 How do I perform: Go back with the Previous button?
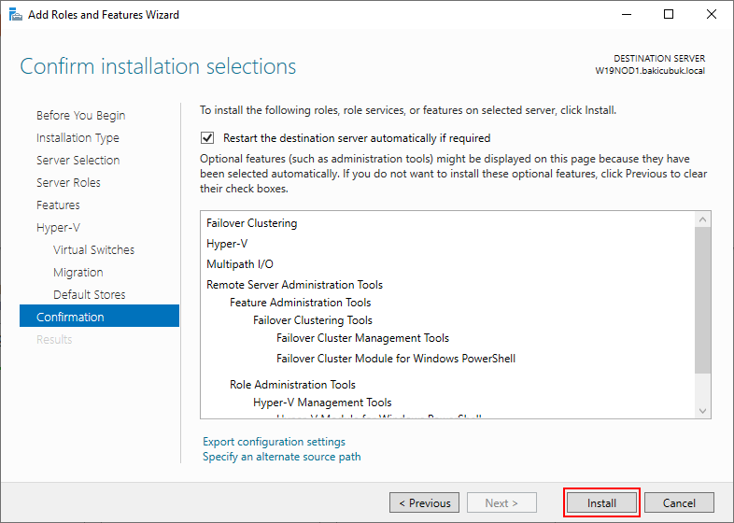[424, 502]
